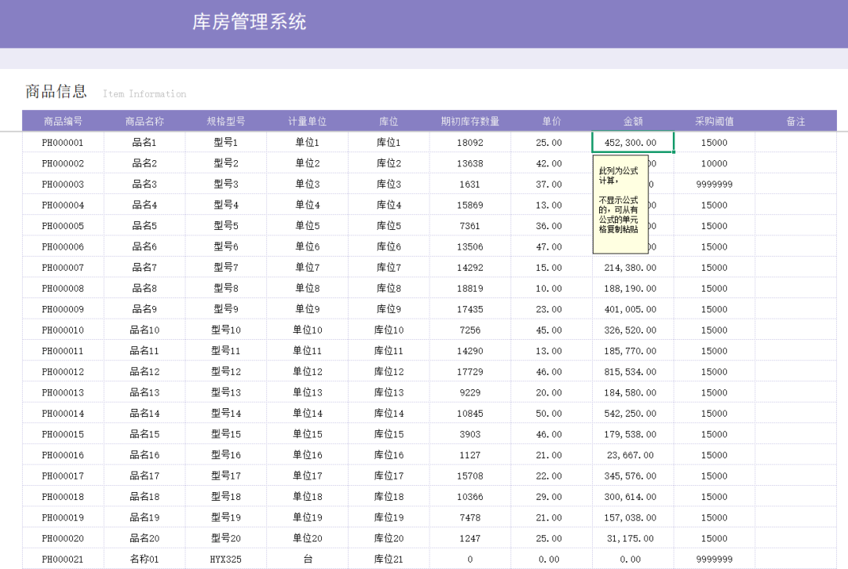848x569 pixels.
Task: Click the stock quantity cell 18092
Action: coord(470,143)
